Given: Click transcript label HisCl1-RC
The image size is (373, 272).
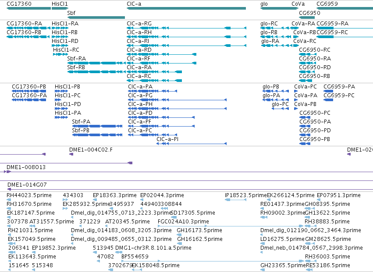Looking at the screenshot, I should [x=66, y=49].
